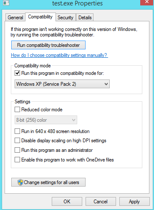This screenshot has height=210, width=154.
Task: Click the test.exe title bar icon
Action: (6, 3)
